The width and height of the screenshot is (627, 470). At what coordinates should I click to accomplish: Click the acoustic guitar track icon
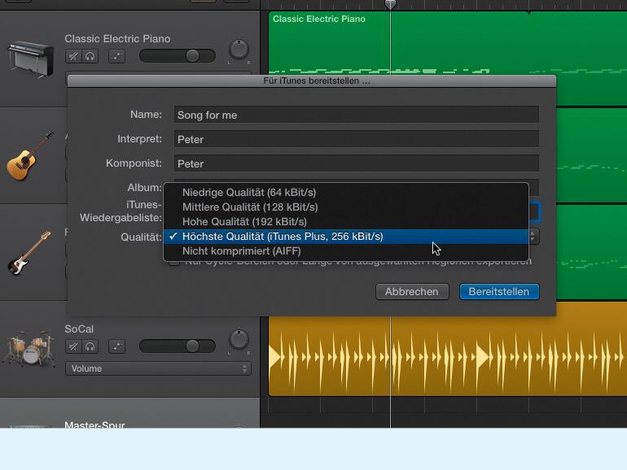click(29, 155)
